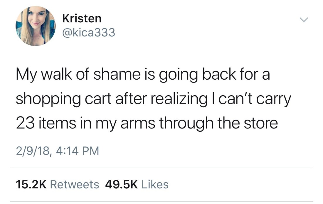The image size is (323, 204).
Task: Click the '23 items in my arms' line
Action: coord(147,123)
